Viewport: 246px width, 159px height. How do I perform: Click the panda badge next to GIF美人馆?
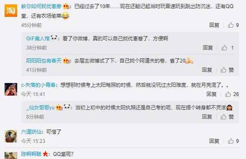point(54,38)
